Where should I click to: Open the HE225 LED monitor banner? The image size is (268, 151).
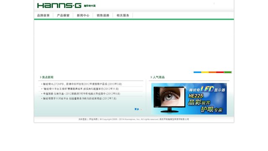189,99
